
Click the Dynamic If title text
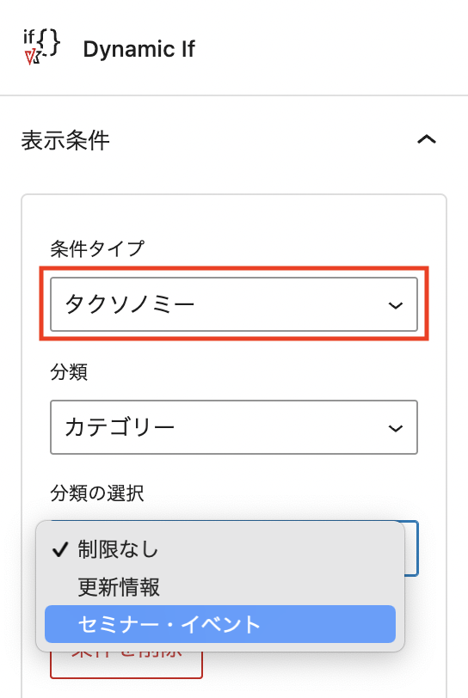(139, 49)
